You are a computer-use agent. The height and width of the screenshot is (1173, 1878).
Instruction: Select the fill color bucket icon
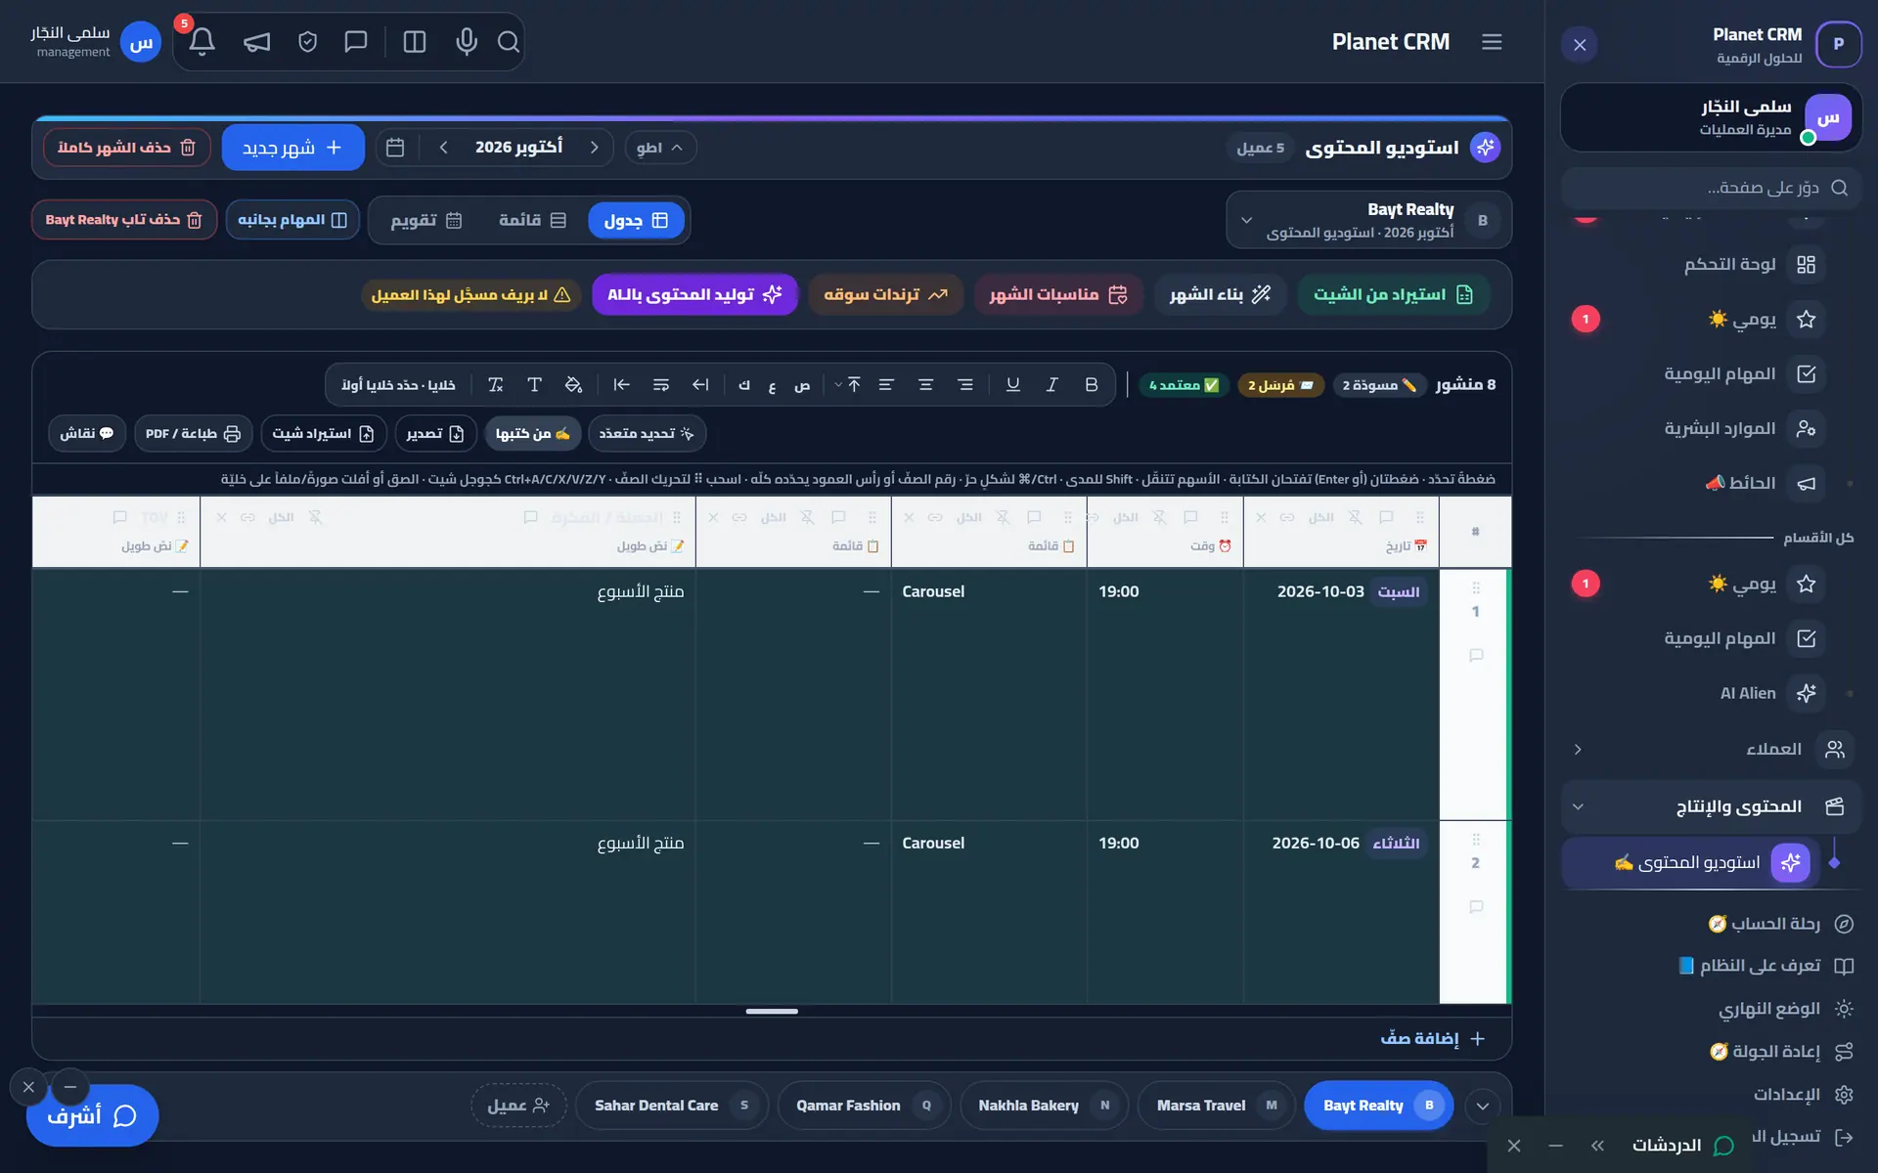point(573,385)
